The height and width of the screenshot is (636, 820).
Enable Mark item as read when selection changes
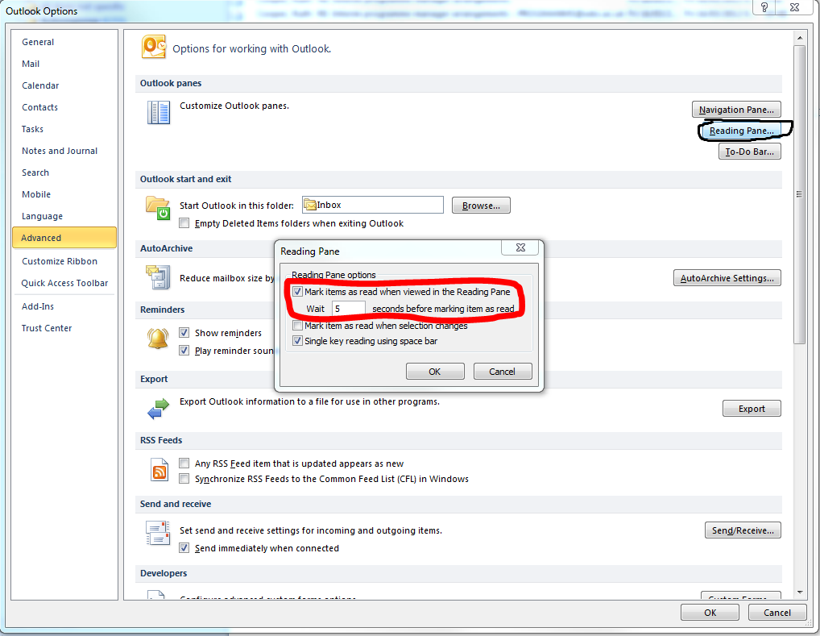pyautogui.click(x=298, y=326)
